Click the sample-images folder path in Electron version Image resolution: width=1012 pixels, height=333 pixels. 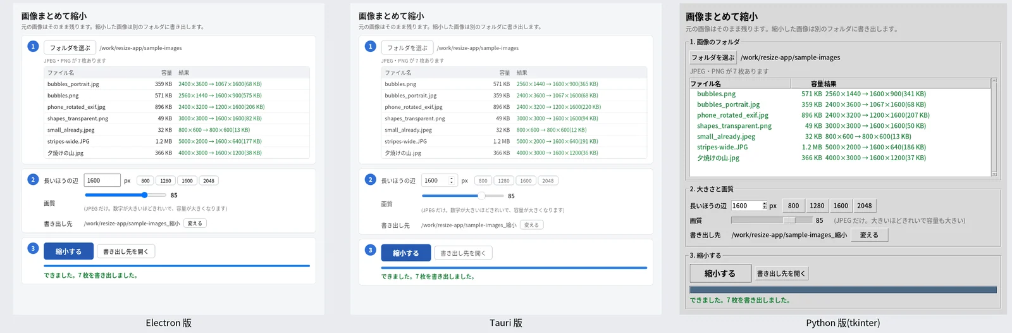click(x=140, y=48)
